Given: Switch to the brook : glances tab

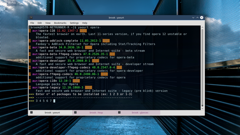Looking at the screenshot, I should click(138, 112).
